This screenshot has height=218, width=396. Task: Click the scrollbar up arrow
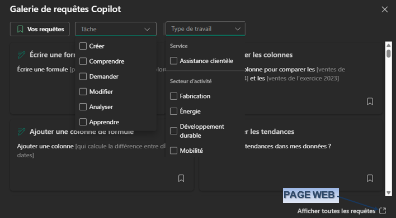click(x=388, y=45)
